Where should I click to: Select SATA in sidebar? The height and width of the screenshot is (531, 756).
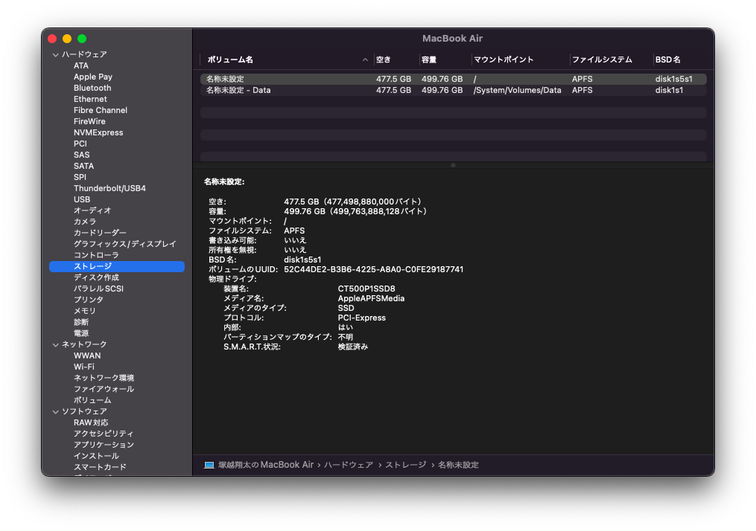point(84,166)
